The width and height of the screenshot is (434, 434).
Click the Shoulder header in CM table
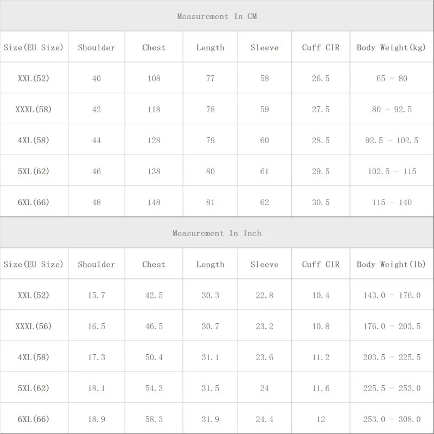(x=97, y=47)
